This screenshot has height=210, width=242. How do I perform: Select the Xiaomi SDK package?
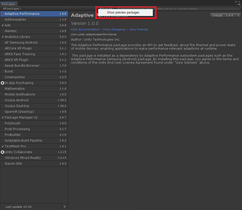(x=34, y=164)
